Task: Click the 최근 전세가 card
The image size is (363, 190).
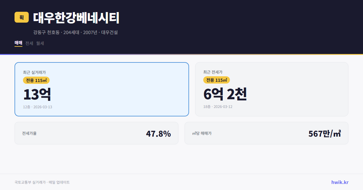Action: click(272, 89)
